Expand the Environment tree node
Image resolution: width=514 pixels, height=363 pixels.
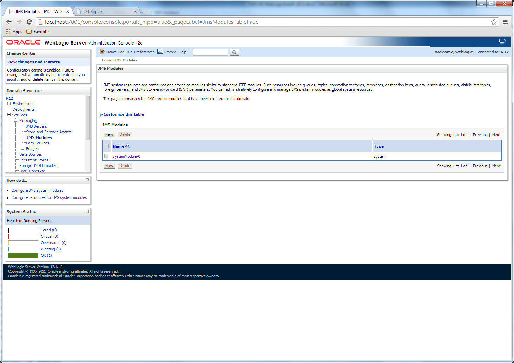click(9, 103)
